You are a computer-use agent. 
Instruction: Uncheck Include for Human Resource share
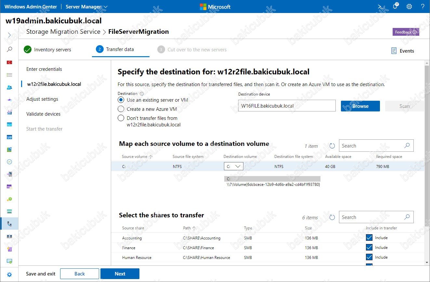(369, 257)
